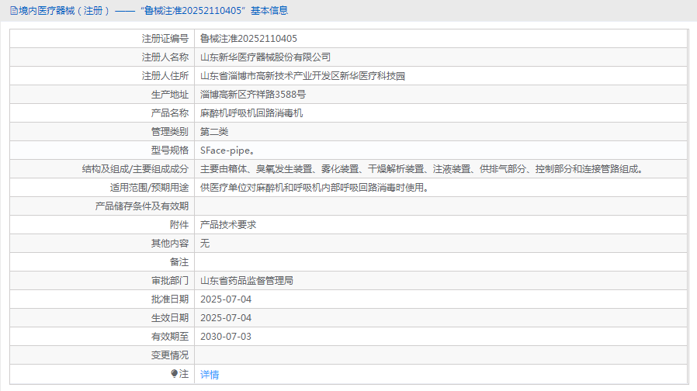This screenshot has width=697, height=391.
Task: Click registrant address 山东省淄博市高新技术产业开发区新华医疗科技园
Action: (303, 76)
